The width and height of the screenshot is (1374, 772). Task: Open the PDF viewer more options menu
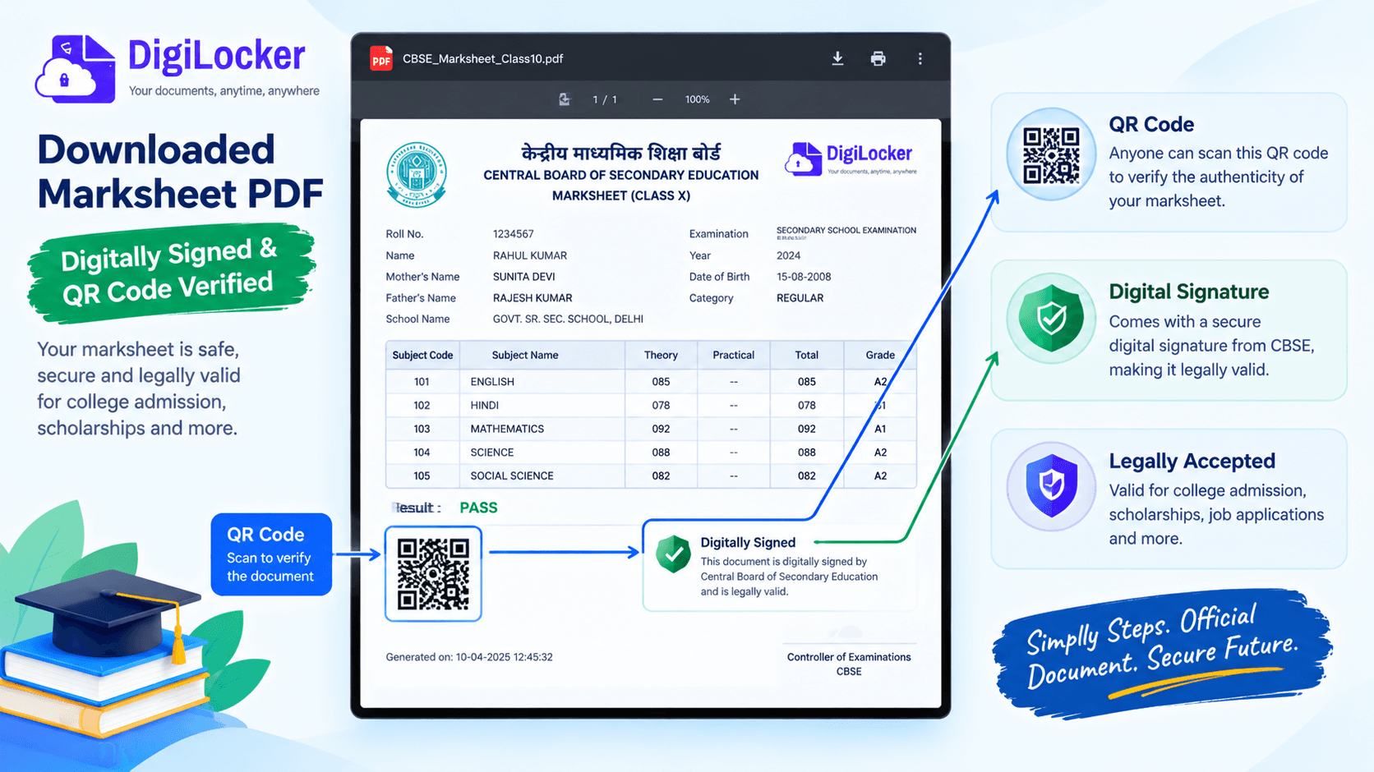[x=920, y=58]
